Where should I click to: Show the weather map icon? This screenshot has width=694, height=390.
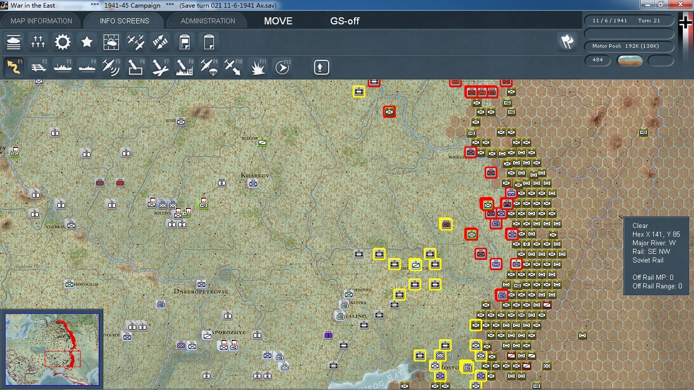(x=111, y=42)
